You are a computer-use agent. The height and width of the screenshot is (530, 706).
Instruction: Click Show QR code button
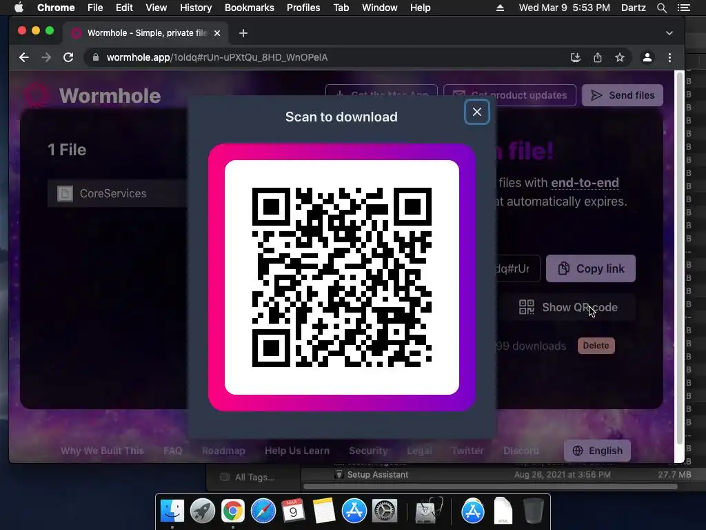568,307
